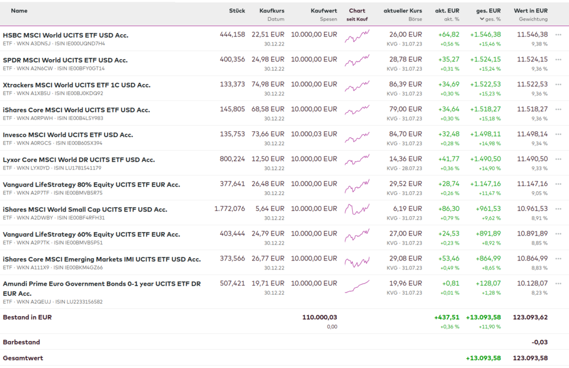This screenshot has height=368, width=569.
Task: Sort by aktueller Kurs column header
Action: (x=403, y=11)
